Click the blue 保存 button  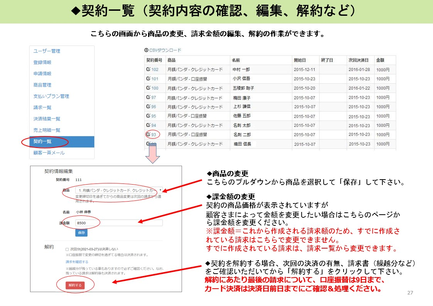(x=81, y=233)
